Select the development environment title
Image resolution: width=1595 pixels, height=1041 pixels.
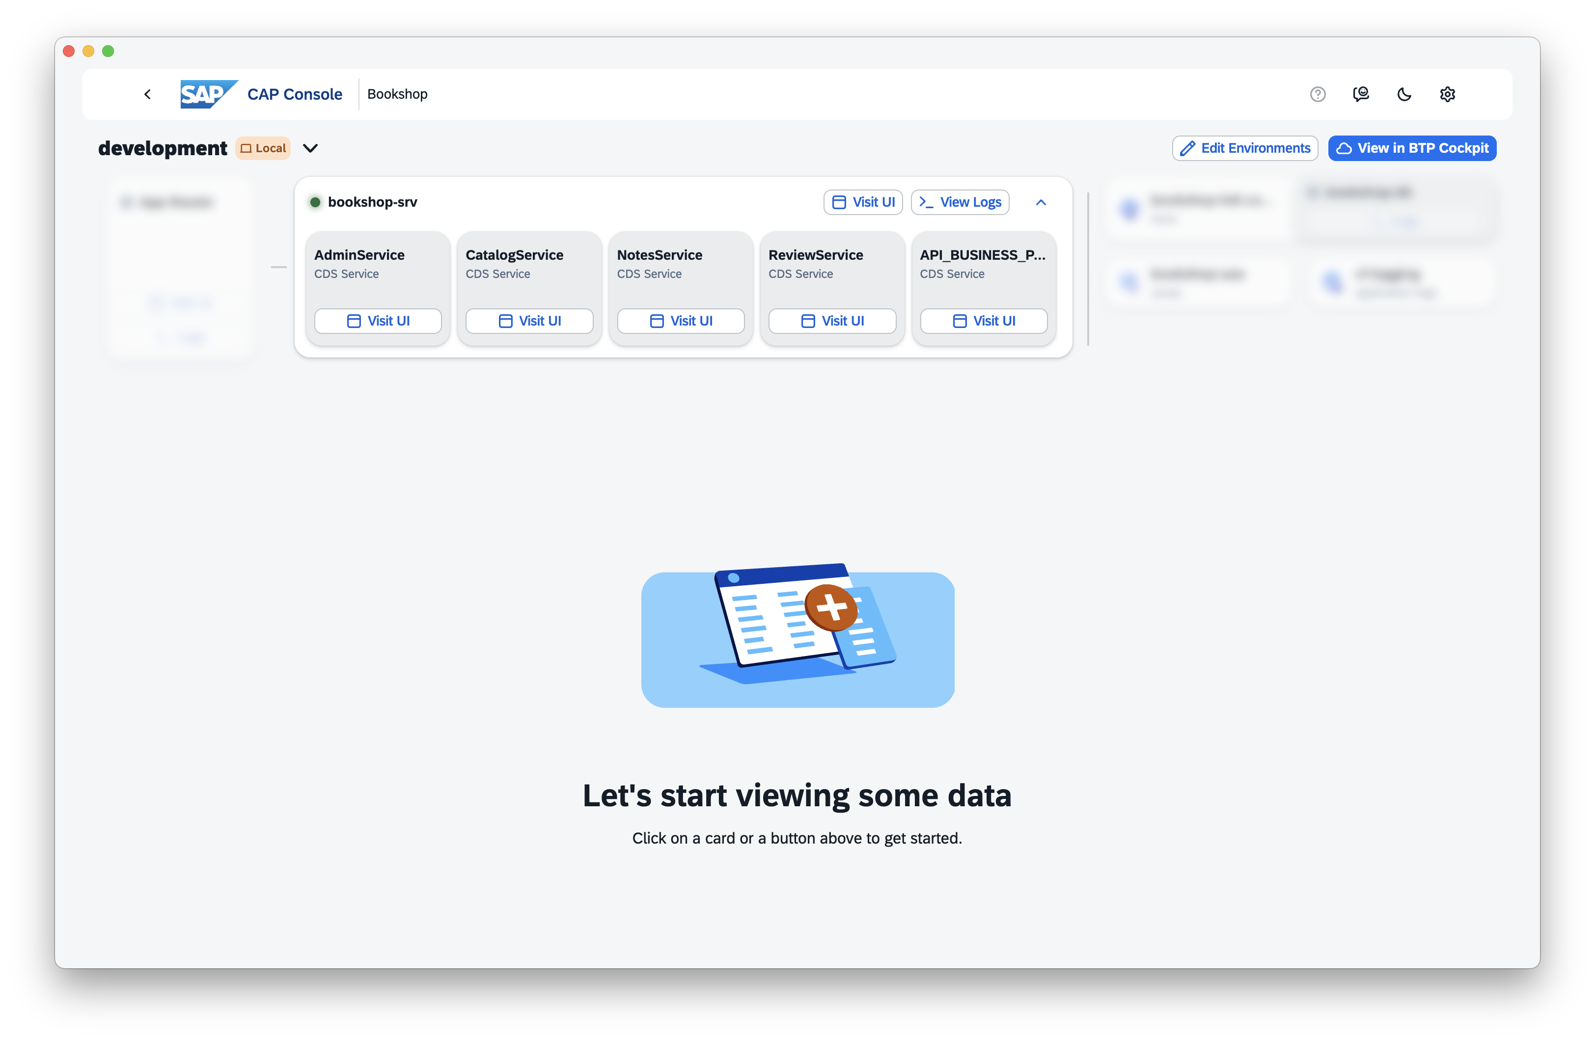163,148
